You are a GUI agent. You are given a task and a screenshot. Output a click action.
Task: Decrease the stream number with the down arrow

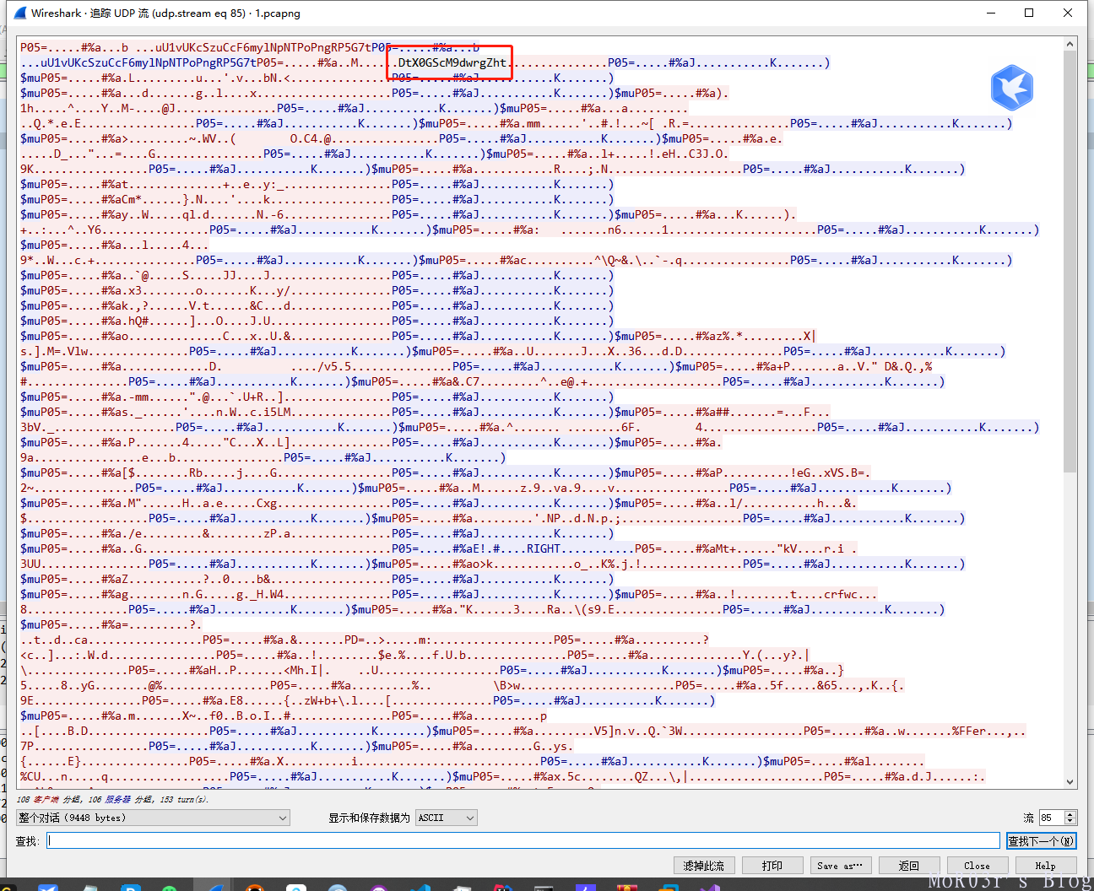pos(1071,821)
